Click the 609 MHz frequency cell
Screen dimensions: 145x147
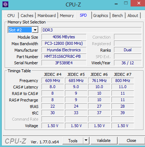tap(53, 81)
